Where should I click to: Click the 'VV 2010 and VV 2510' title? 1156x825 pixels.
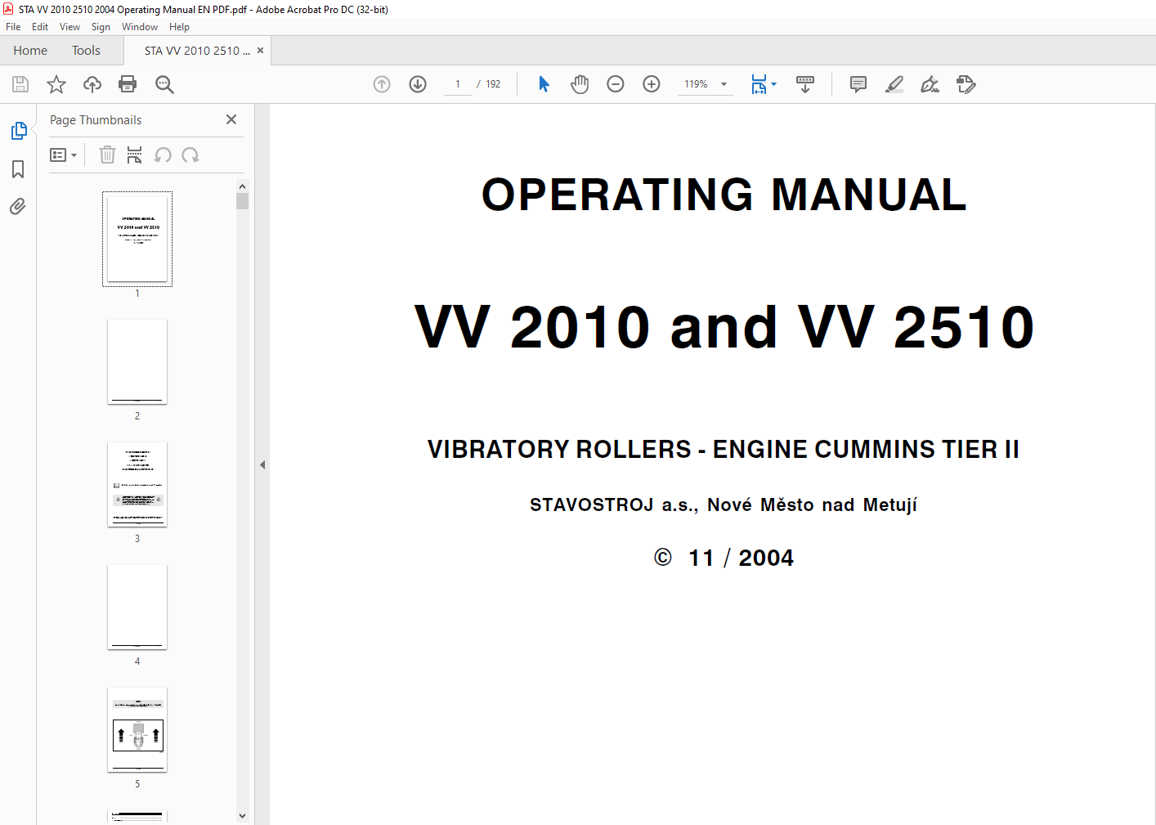tap(724, 327)
